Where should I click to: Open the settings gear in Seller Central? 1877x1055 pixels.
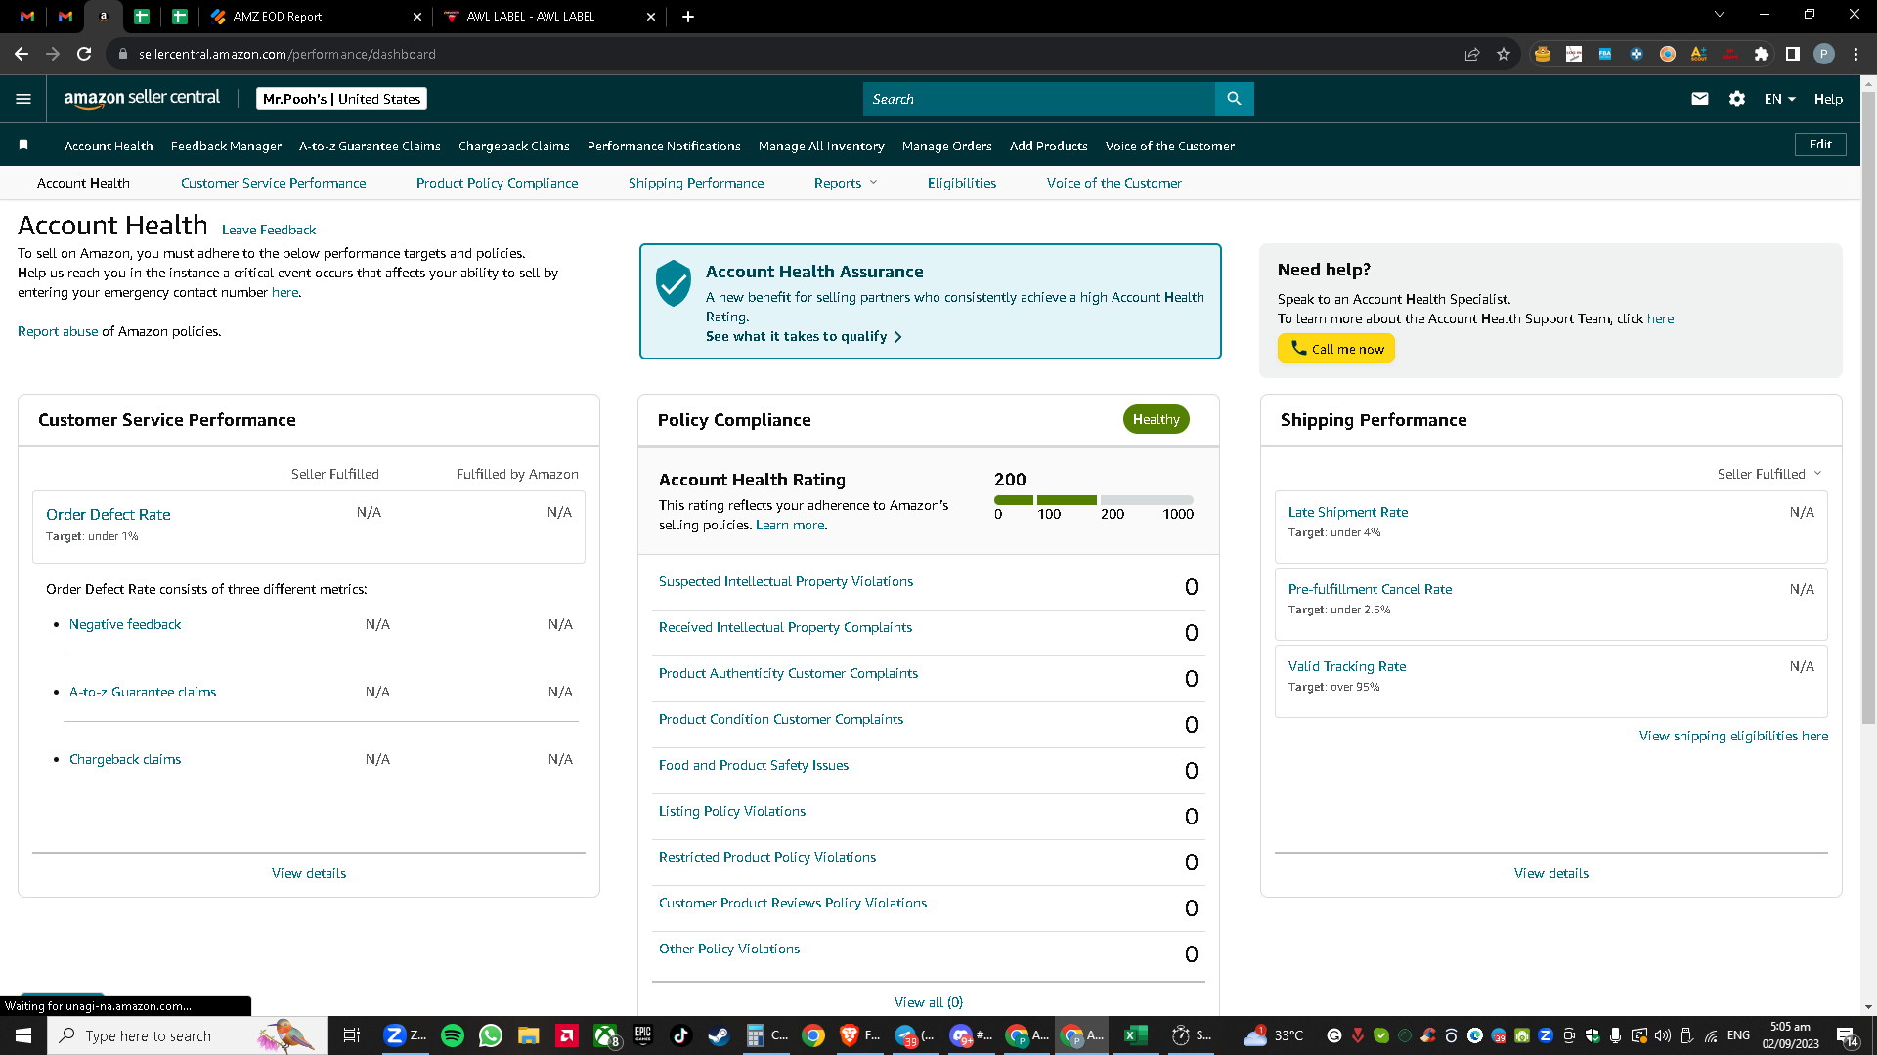click(x=1737, y=99)
